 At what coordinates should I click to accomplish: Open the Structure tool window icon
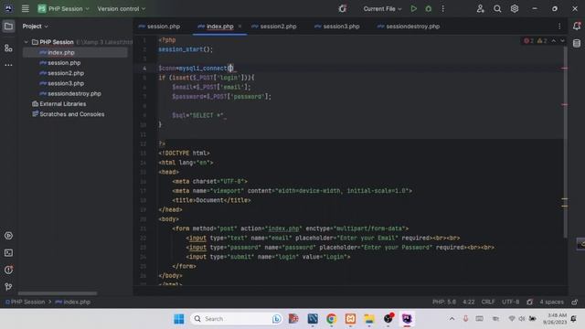click(x=8, y=48)
